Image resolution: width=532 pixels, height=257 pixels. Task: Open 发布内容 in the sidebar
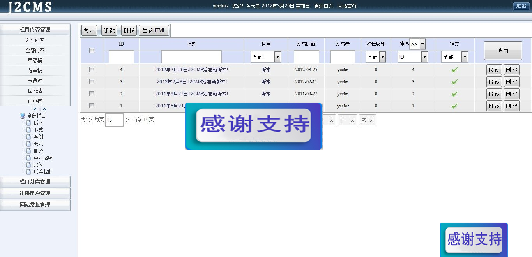tap(35, 40)
